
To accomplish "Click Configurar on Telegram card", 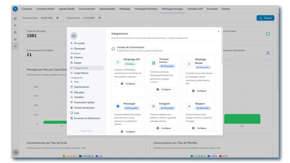I will coord(199,128).
